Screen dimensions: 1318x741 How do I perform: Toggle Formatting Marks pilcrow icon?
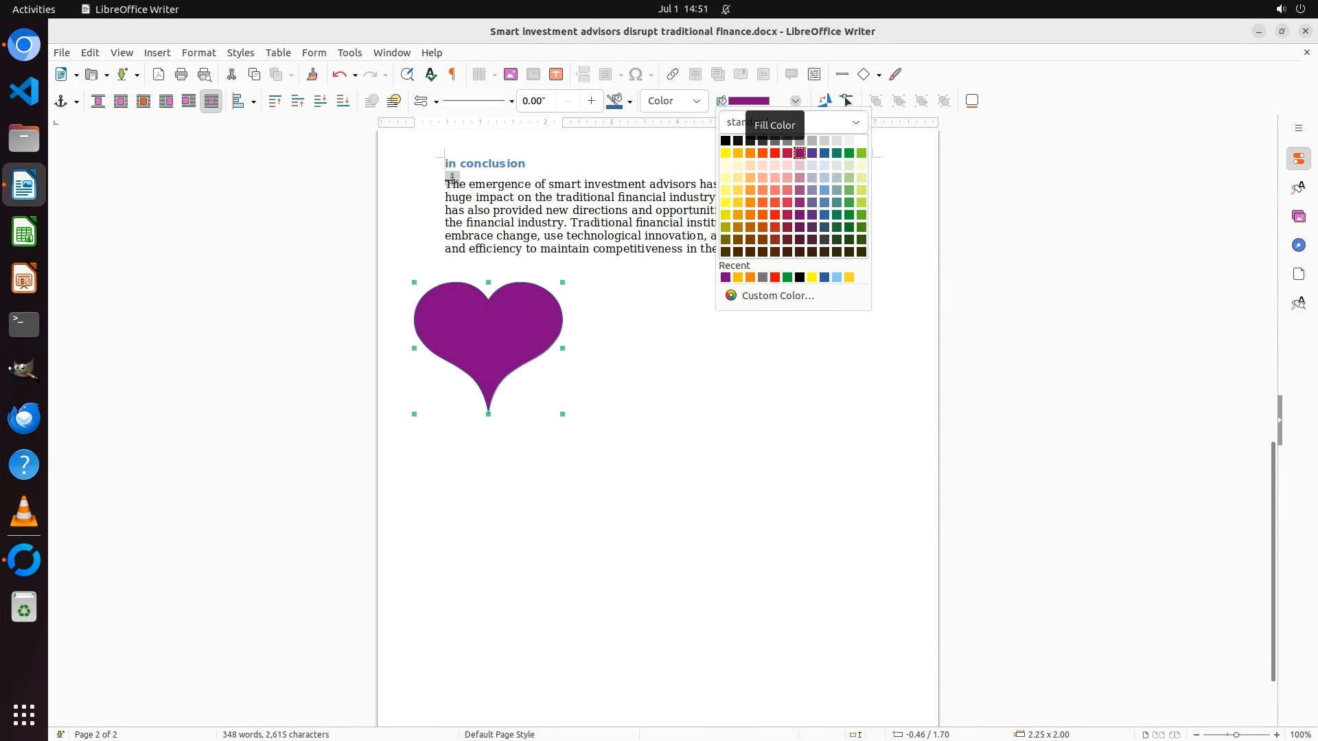(x=452, y=75)
